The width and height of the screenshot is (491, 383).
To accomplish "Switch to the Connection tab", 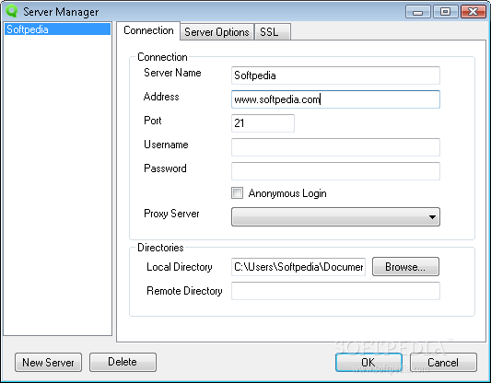I will pyautogui.click(x=148, y=30).
